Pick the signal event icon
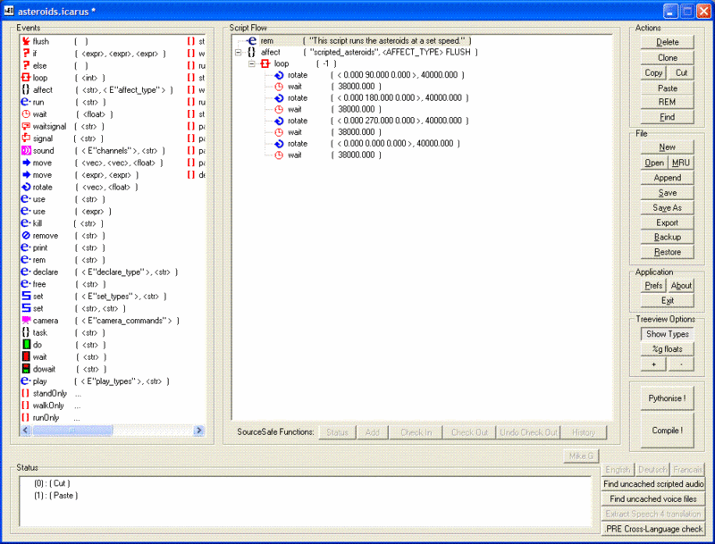This screenshot has height=544, width=715. 26,138
